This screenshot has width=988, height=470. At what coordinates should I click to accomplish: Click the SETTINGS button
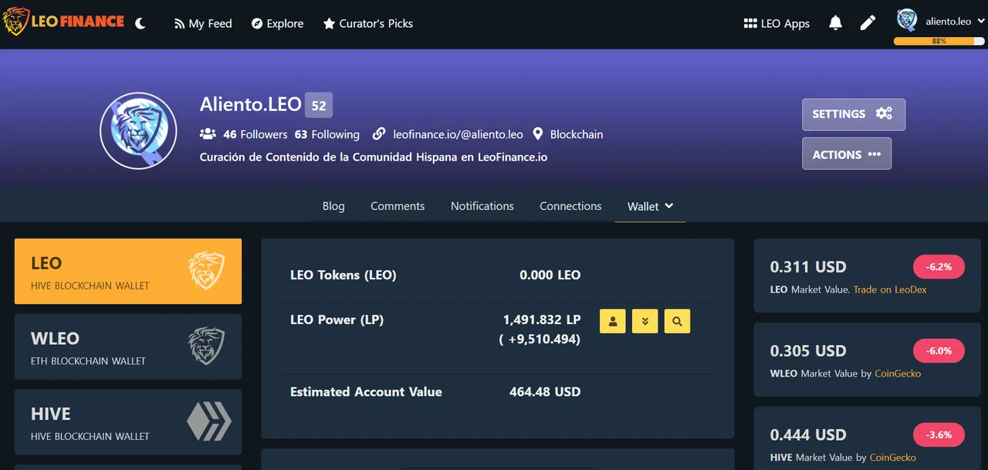854,114
